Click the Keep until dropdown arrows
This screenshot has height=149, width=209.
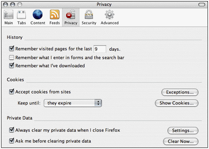coord(98,103)
